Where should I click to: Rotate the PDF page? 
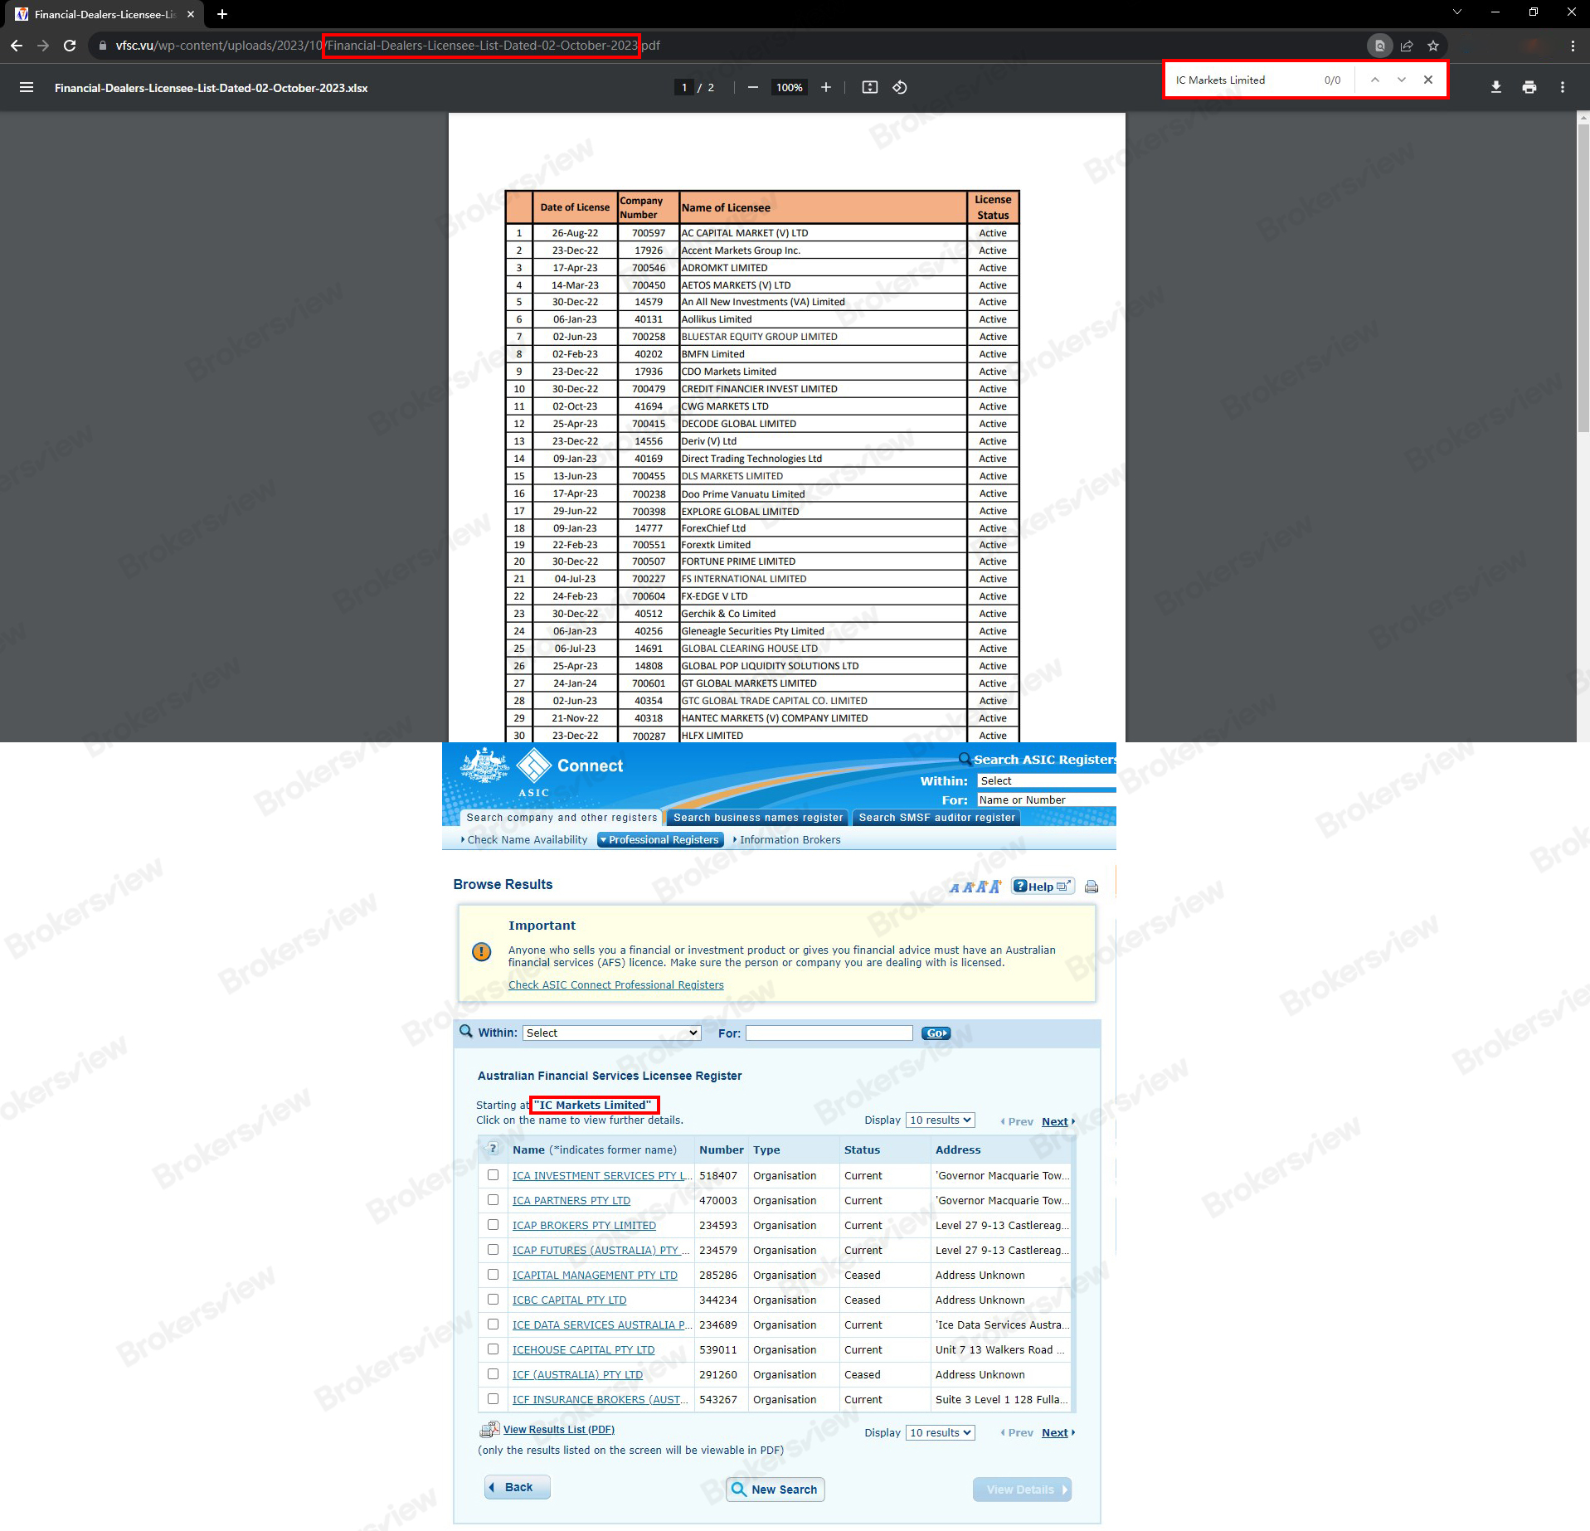pos(901,87)
